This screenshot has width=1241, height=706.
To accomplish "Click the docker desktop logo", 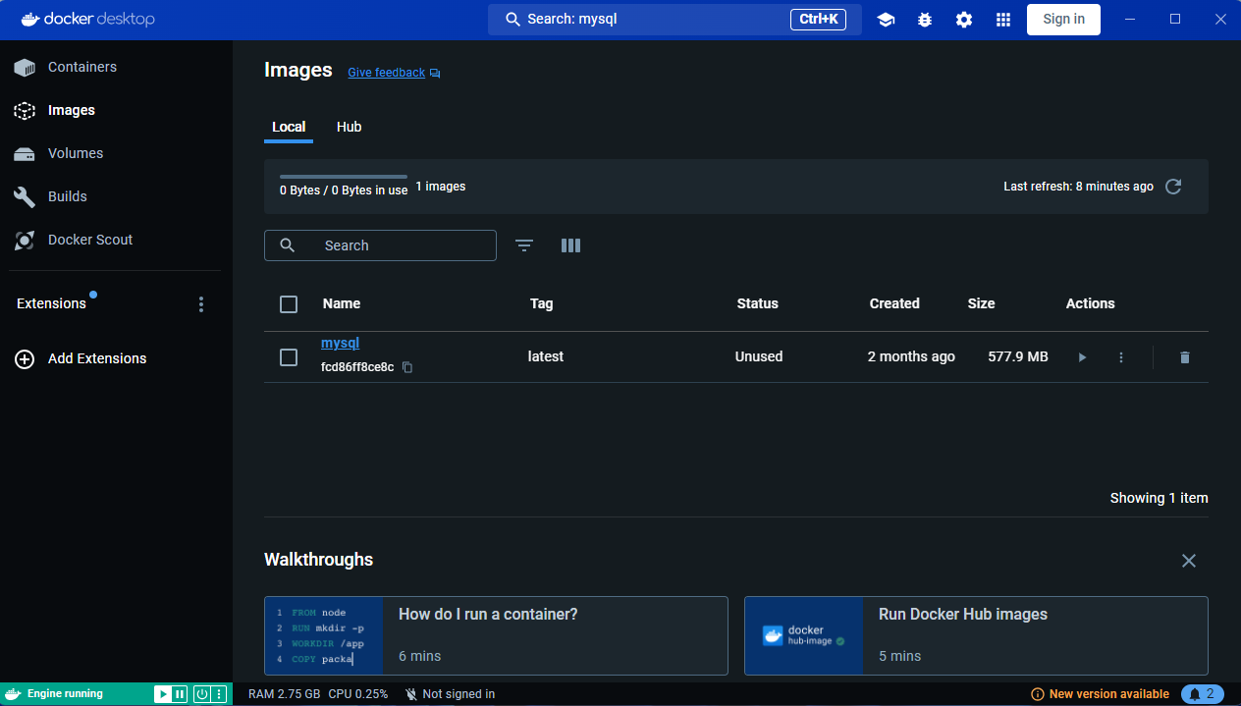I will pos(87,19).
